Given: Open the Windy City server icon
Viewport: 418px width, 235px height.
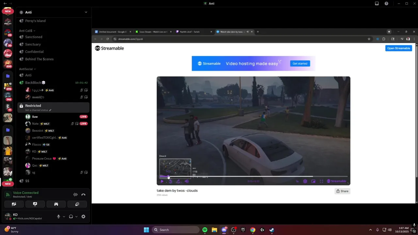Looking at the screenshot, I should point(8,22).
